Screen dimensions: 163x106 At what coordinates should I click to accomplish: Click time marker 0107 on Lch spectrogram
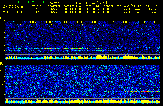[111, 22]
